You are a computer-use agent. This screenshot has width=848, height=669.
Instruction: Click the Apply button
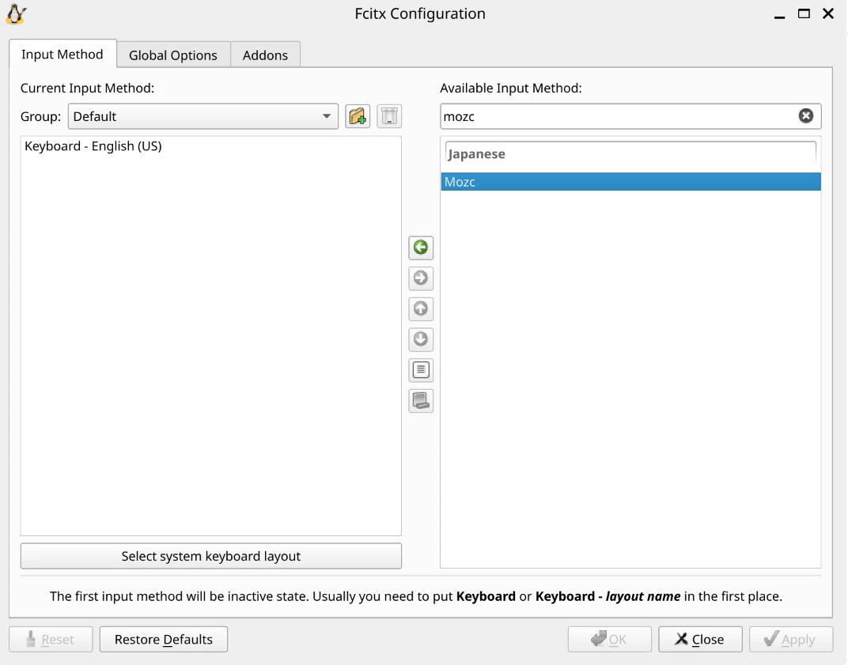tap(791, 639)
